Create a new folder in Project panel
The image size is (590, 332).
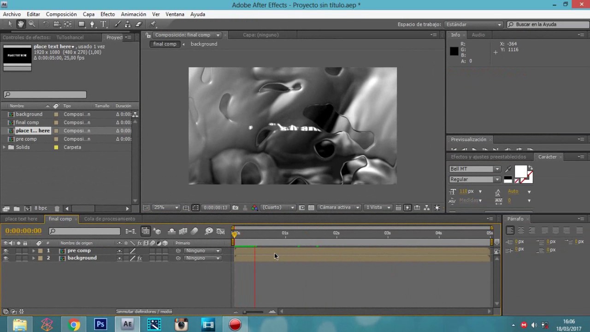point(17,208)
